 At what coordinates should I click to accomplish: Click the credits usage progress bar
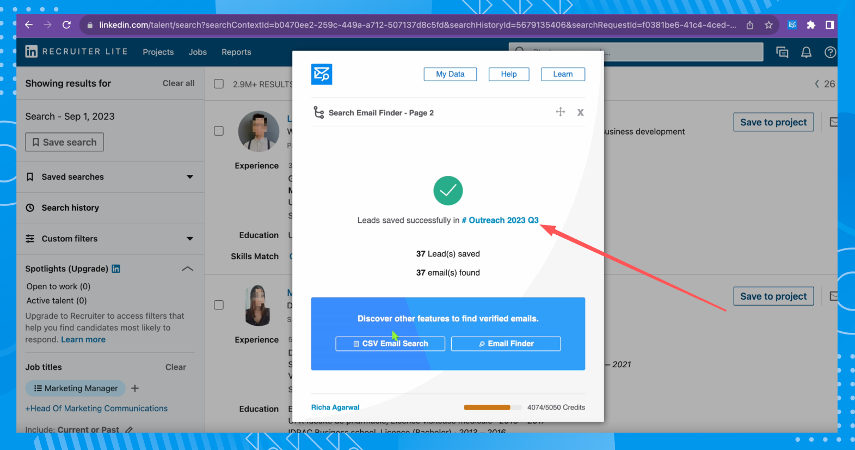(493, 408)
